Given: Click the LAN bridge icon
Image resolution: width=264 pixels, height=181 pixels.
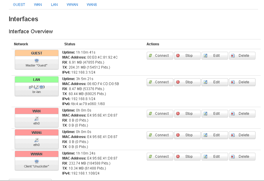Looking at the screenshot, I should tap(31, 87).
